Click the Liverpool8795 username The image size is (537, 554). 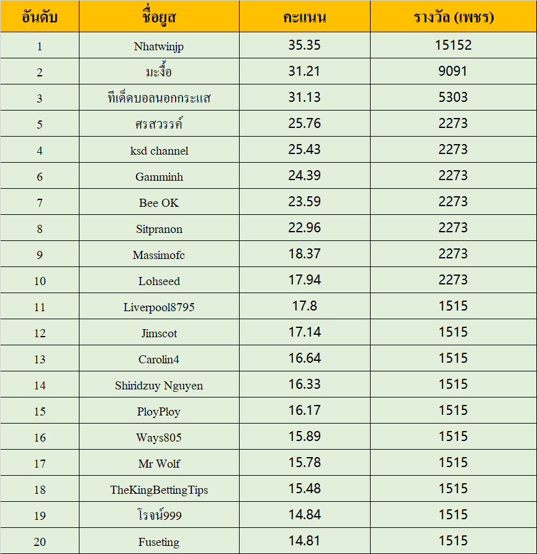[x=159, y=307]
